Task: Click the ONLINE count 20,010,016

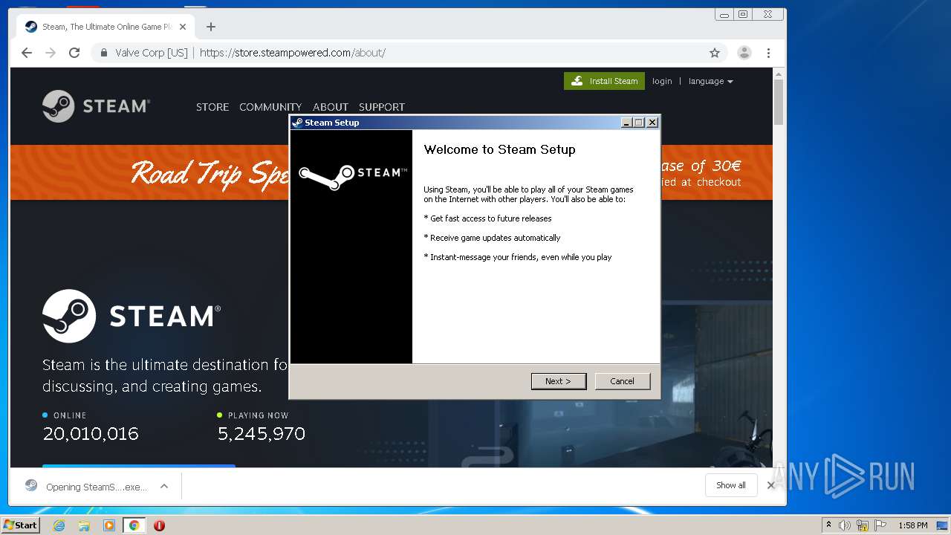Action: tap(91, 434)
